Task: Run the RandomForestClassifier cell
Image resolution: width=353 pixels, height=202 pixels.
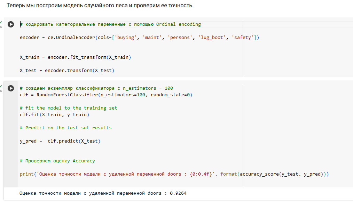Action: 10,88
